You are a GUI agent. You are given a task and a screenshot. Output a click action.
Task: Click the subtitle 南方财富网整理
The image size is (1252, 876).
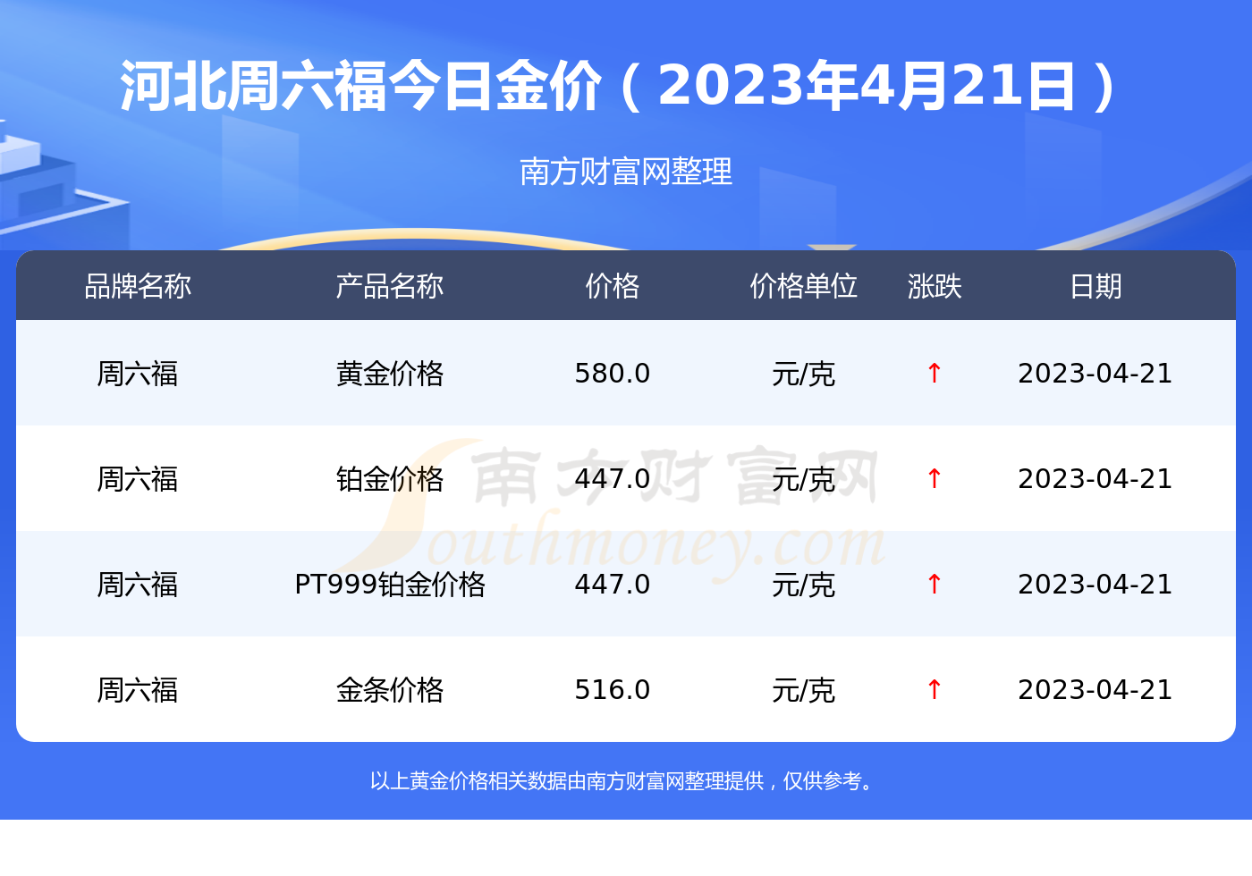(626, 171)
